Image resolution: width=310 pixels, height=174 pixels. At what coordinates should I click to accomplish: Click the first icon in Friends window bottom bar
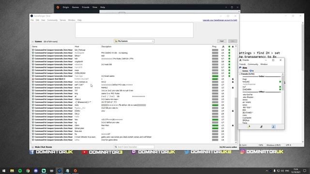(249, 127)
